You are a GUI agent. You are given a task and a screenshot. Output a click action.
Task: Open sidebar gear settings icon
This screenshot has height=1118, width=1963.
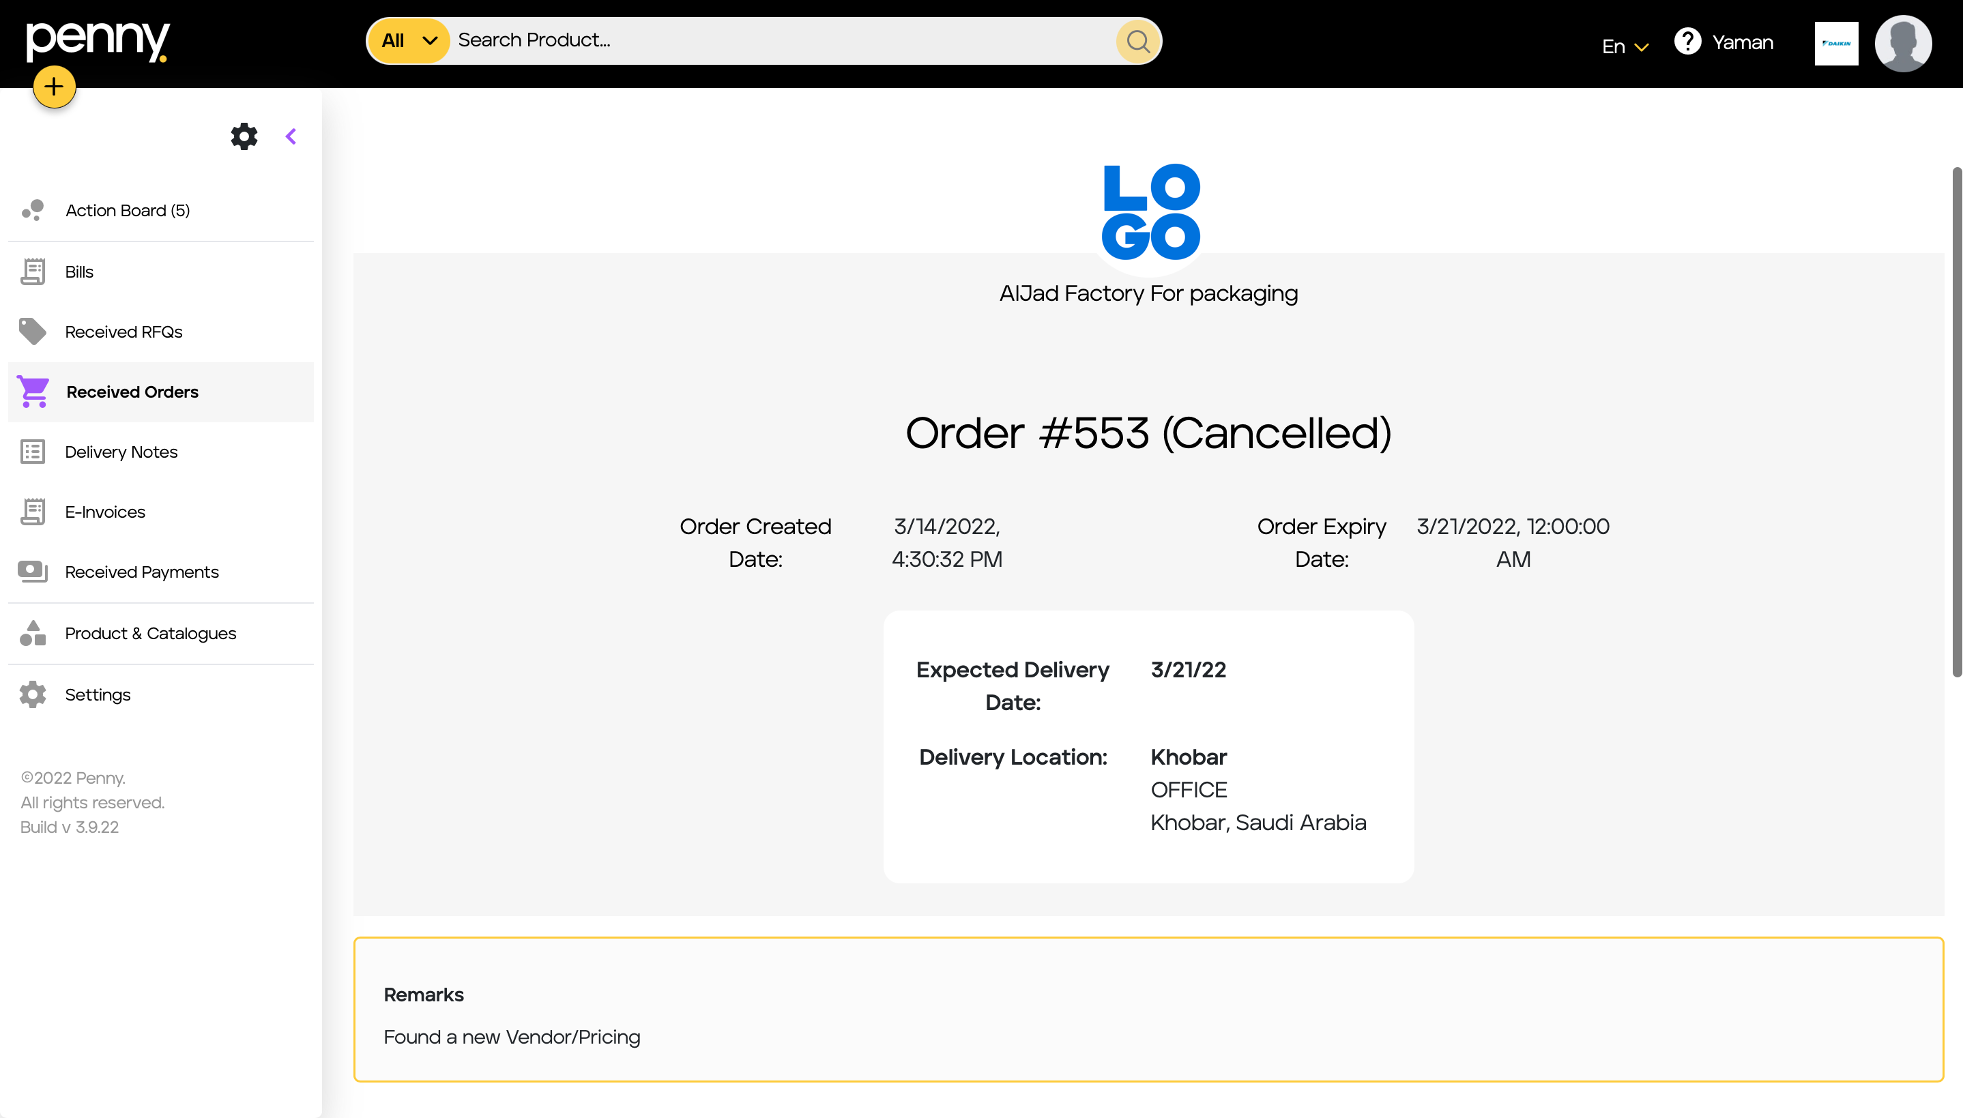(x=244, y=136)
